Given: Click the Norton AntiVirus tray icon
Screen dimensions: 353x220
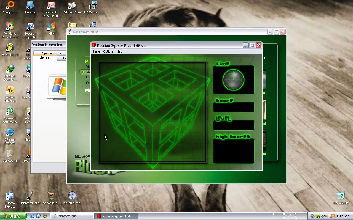Looking at the screenshot, I should pos(318,216).
